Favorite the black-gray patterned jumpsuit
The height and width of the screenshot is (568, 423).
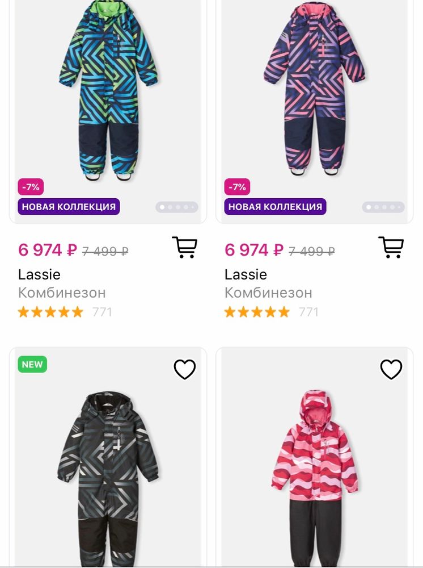[x=184, y=369]
